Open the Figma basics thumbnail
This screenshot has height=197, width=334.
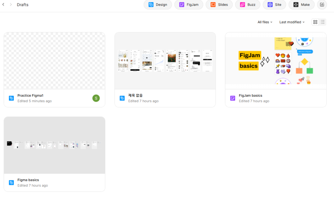pos(54,145)
